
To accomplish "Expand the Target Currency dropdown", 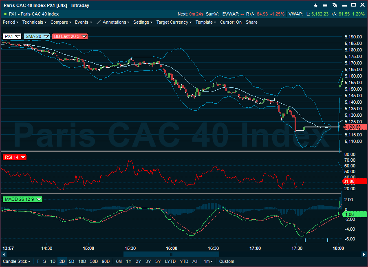I will pyautogui.click(x=174, y=22).
